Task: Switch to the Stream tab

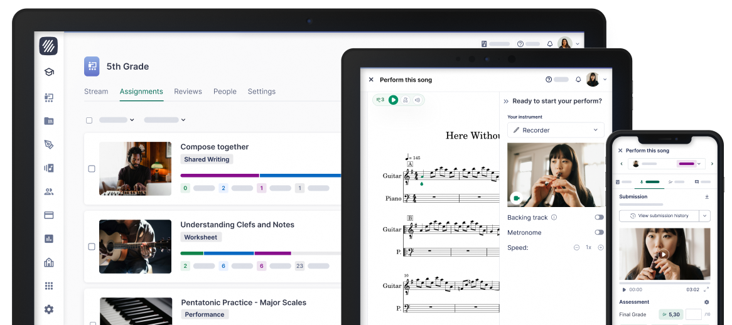Action: coord(96,92)
